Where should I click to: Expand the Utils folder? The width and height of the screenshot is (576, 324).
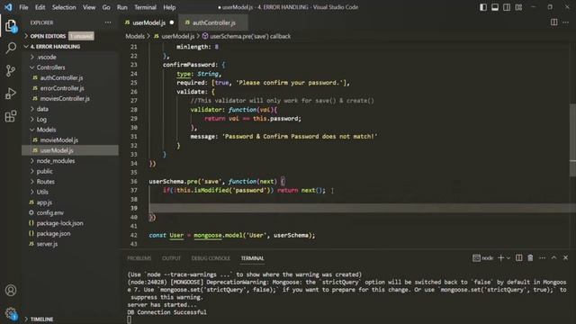click(x=70, y=192)
